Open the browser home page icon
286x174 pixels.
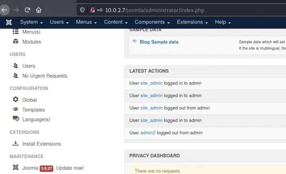point(39,10)
